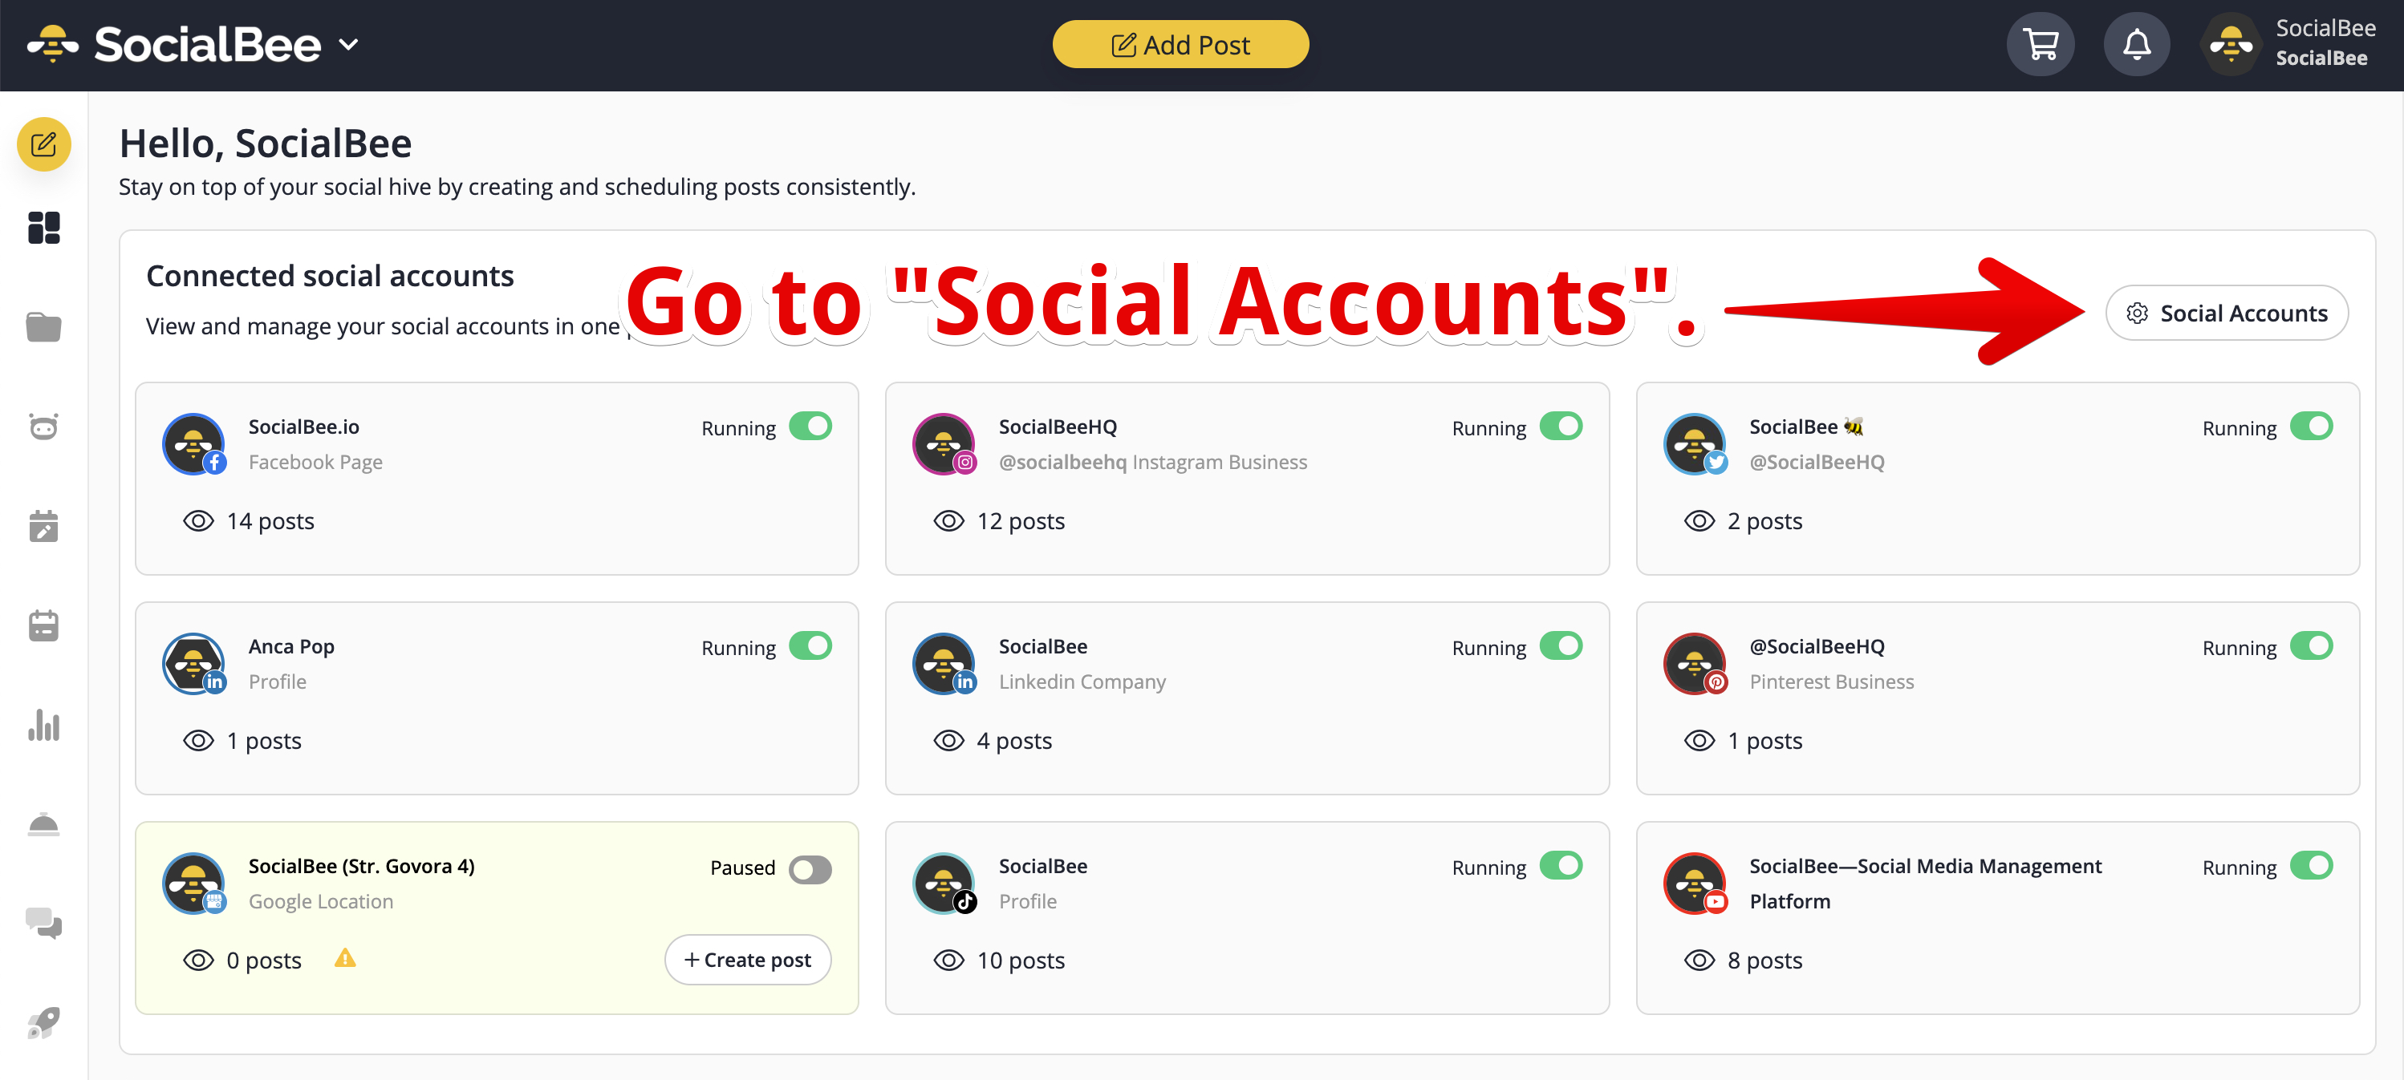Open the dashboard grid icon in sidebar
The image size is (2404, 1080).
[44, 227]
